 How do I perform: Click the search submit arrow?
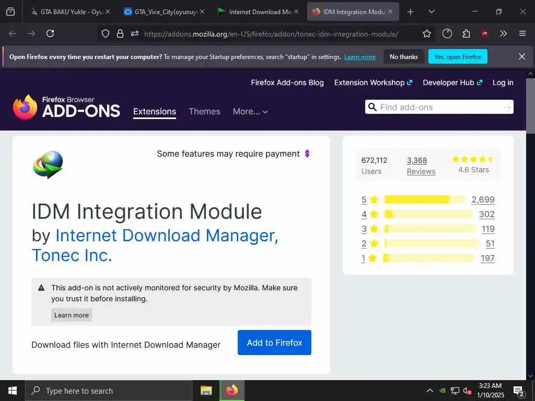pos(507,108)
